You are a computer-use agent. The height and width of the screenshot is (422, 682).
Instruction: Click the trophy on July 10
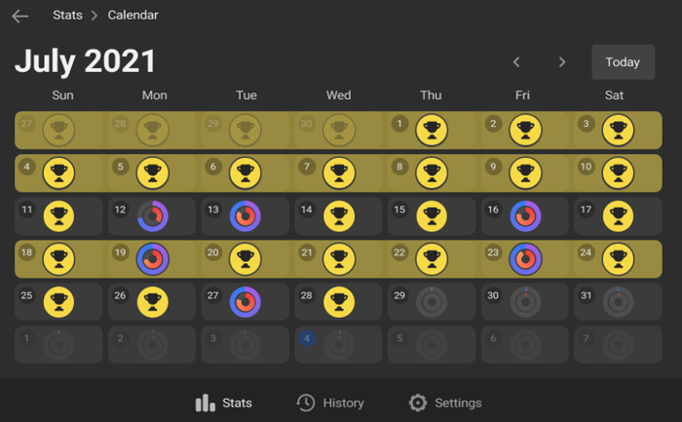618,173
